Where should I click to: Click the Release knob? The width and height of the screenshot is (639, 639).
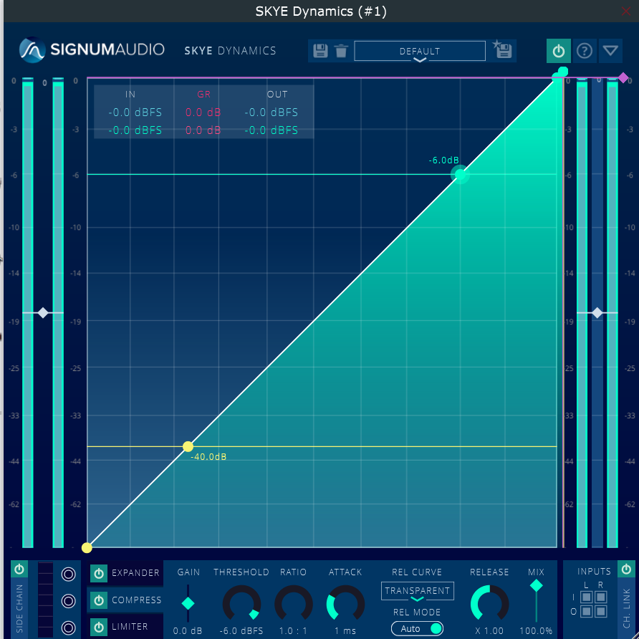[489, 604]
